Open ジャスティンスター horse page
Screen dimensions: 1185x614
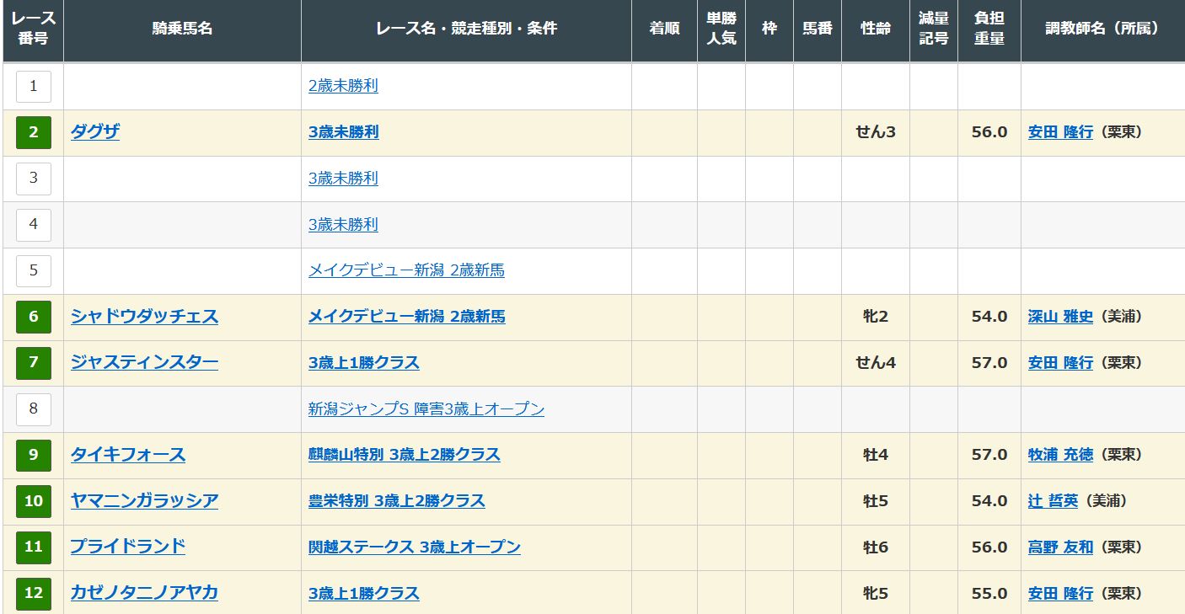(144, 363)
